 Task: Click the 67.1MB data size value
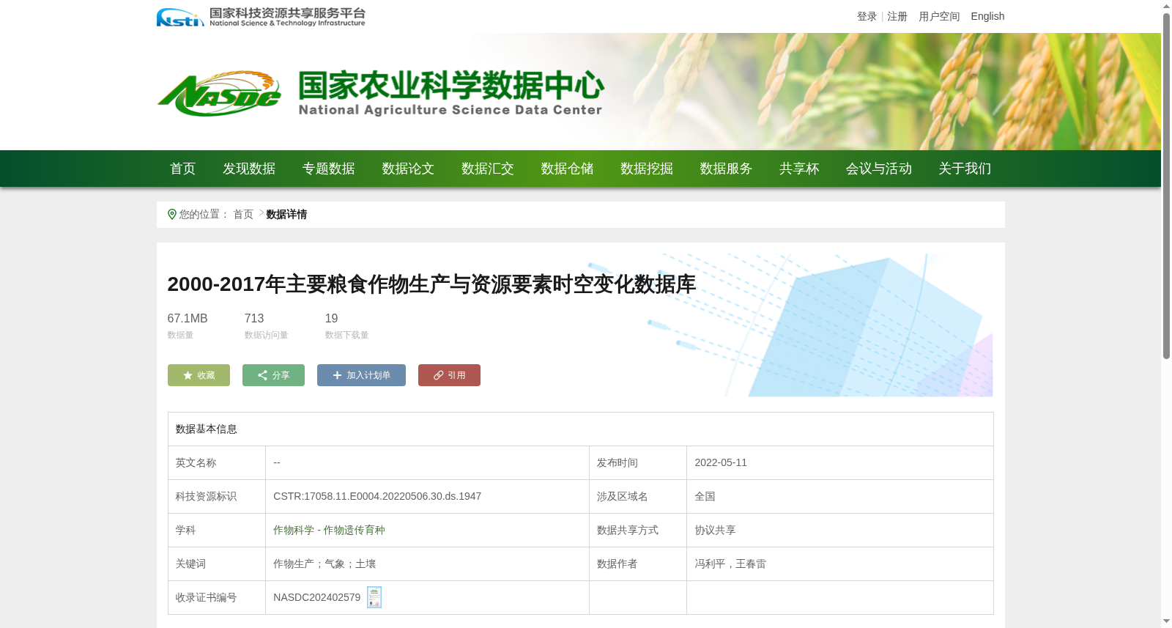click(188, 318)
